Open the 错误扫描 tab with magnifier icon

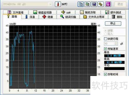tap(68, 17)
